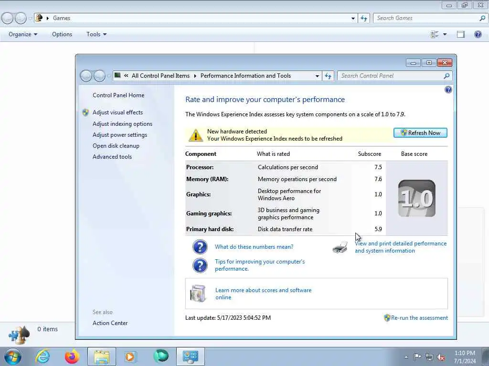Open Adjust visual effects
The image size is (489, 366).
[117, 112]
